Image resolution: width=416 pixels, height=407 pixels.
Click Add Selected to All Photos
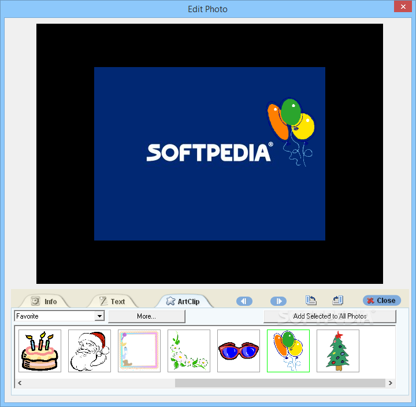[330, 316]
